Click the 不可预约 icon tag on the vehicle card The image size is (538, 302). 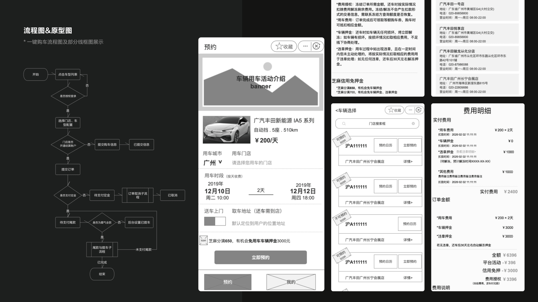[x=342, y=217]
